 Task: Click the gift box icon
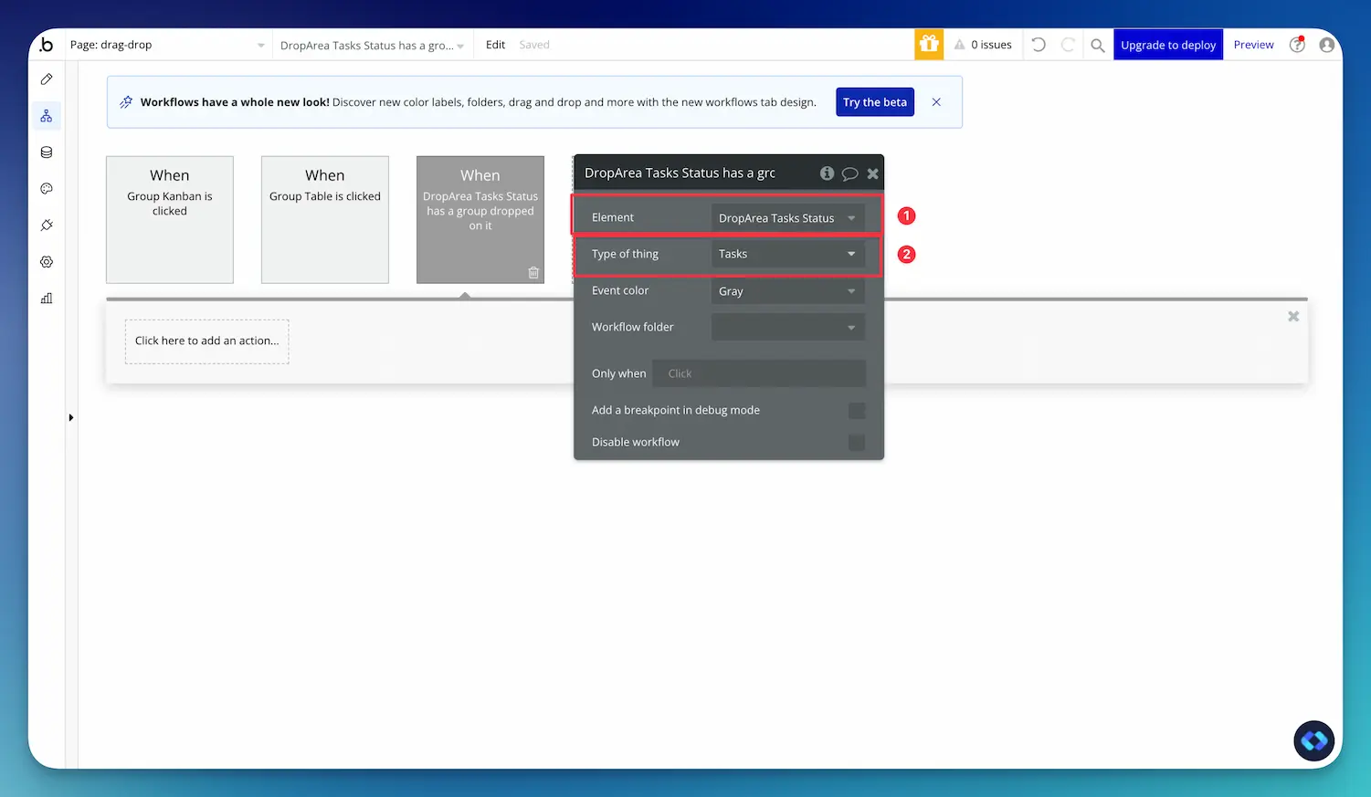click(x=929, y=44)
